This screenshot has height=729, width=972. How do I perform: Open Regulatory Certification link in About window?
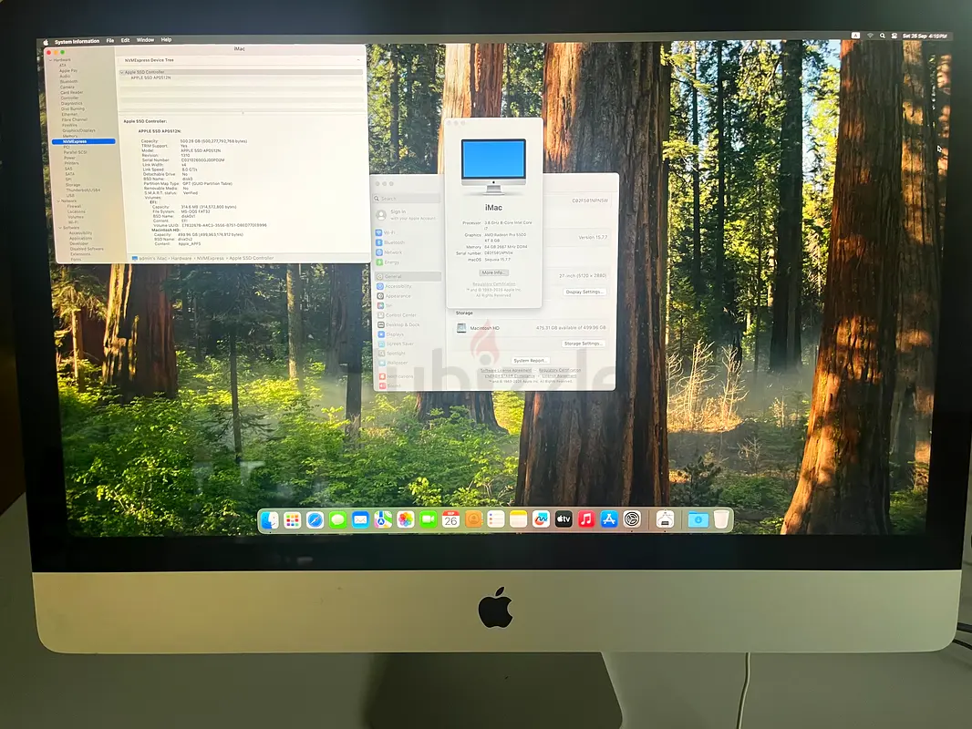[494, 284]
